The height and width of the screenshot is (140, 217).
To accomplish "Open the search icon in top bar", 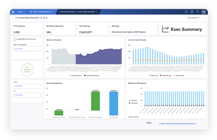I will pyautogui.click(x=186, y=12).
